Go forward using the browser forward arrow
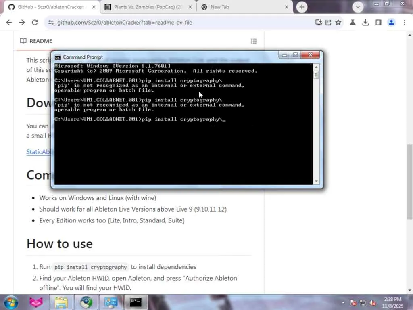The height and width of the screenshot is (310, 413). click(x=22, y=23)
